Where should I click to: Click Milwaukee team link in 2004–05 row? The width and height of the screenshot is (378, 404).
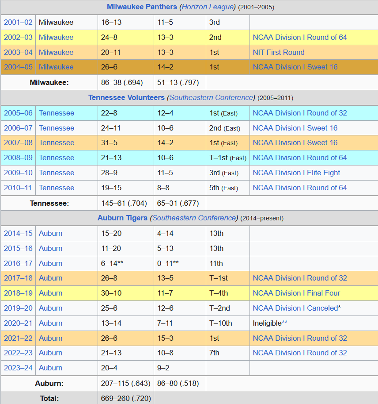(56, 67)
